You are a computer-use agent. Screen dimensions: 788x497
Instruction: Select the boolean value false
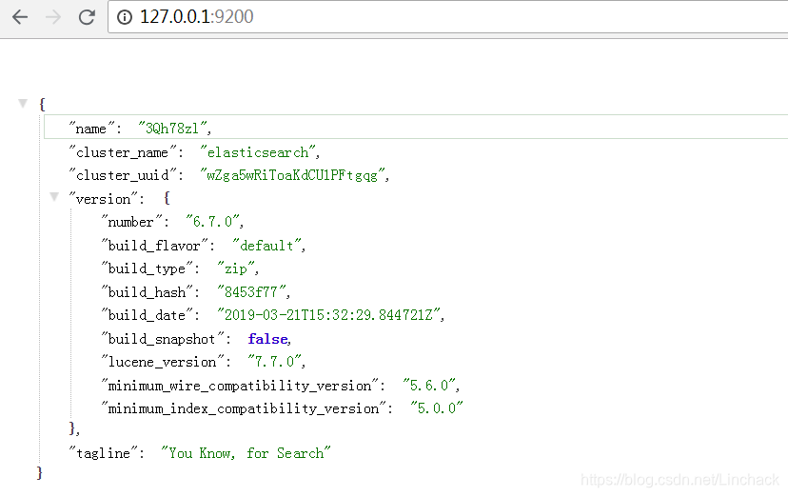[x=267, y=339]
